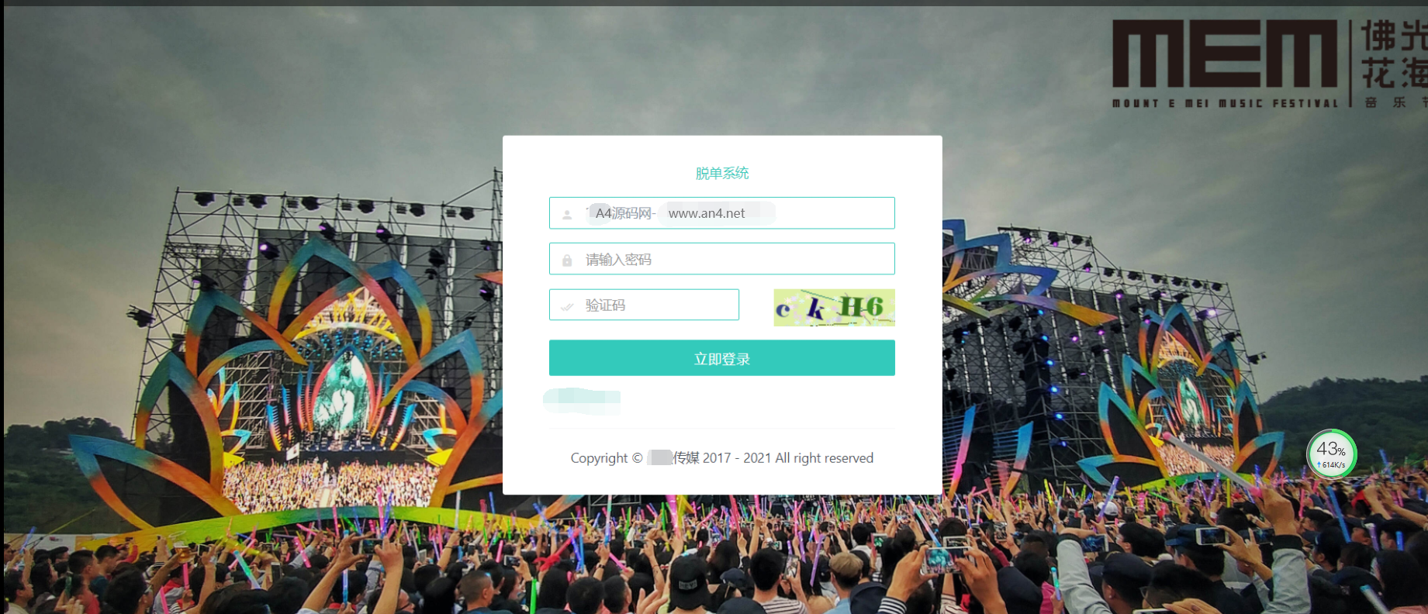Click the checkmark icon beside 验证码
This screenshot has height=614, width=1428.
click(567, 306)
